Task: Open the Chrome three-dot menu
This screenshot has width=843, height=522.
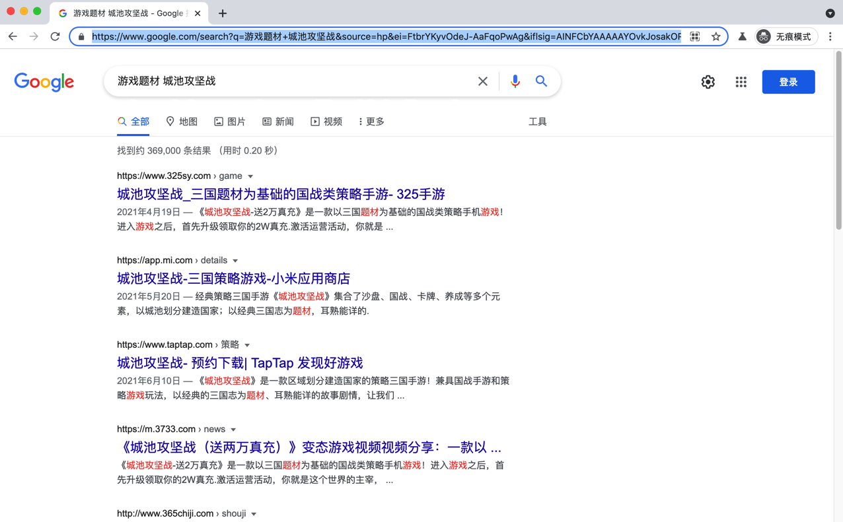Action: coord(830,37)
